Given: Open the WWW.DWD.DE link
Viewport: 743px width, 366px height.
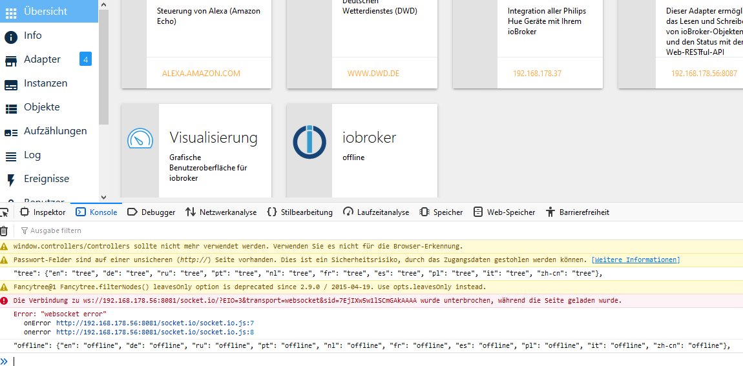Looking at the screenshot, I should point(373,74).
